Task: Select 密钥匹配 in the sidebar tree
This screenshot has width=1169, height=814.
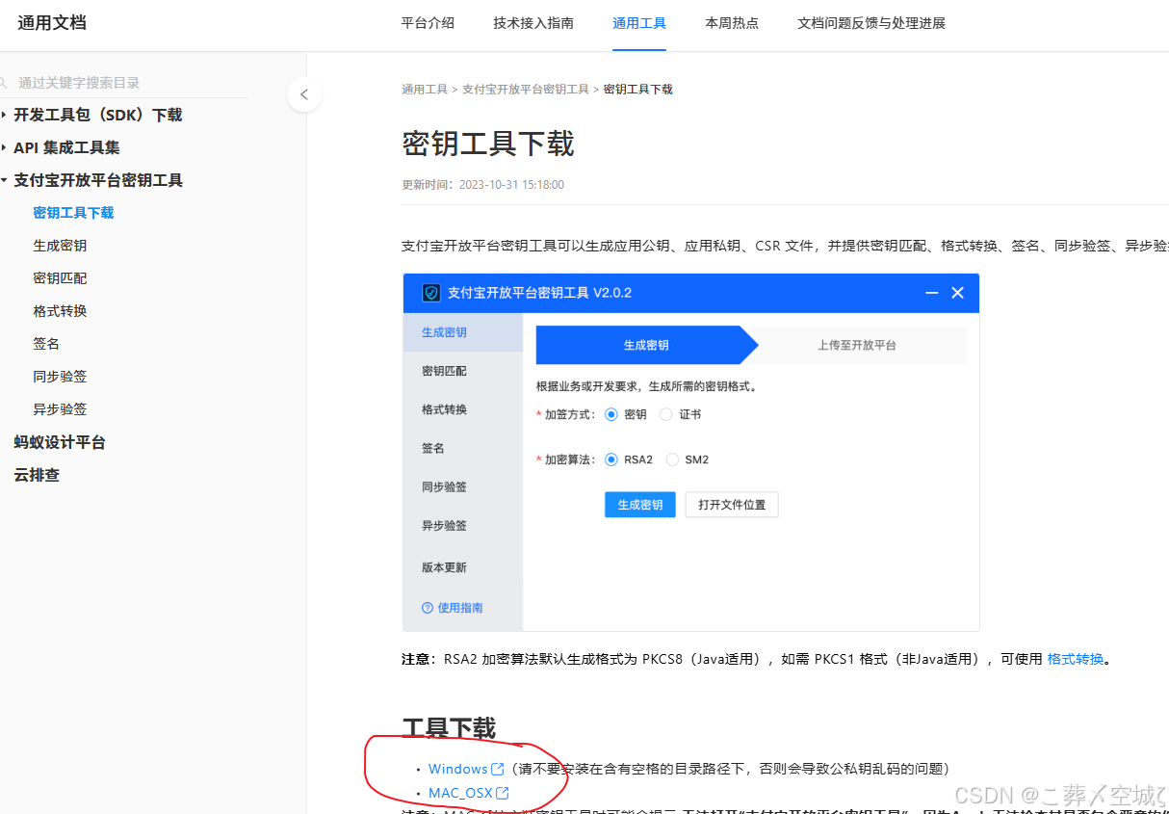Action: click(60, 278)
